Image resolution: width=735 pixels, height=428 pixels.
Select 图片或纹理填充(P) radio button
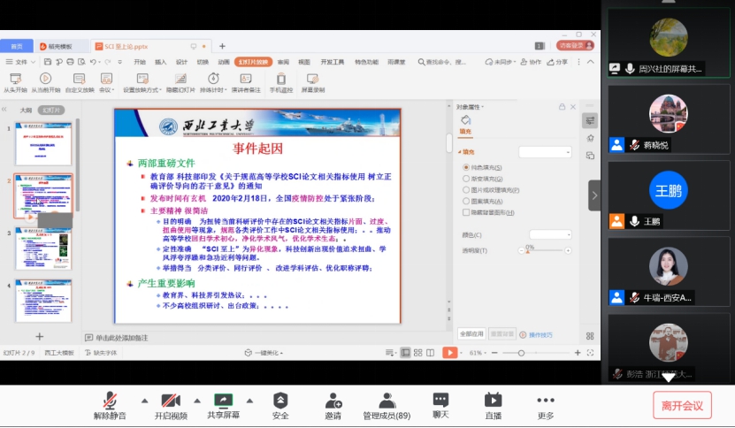(466, 190)
